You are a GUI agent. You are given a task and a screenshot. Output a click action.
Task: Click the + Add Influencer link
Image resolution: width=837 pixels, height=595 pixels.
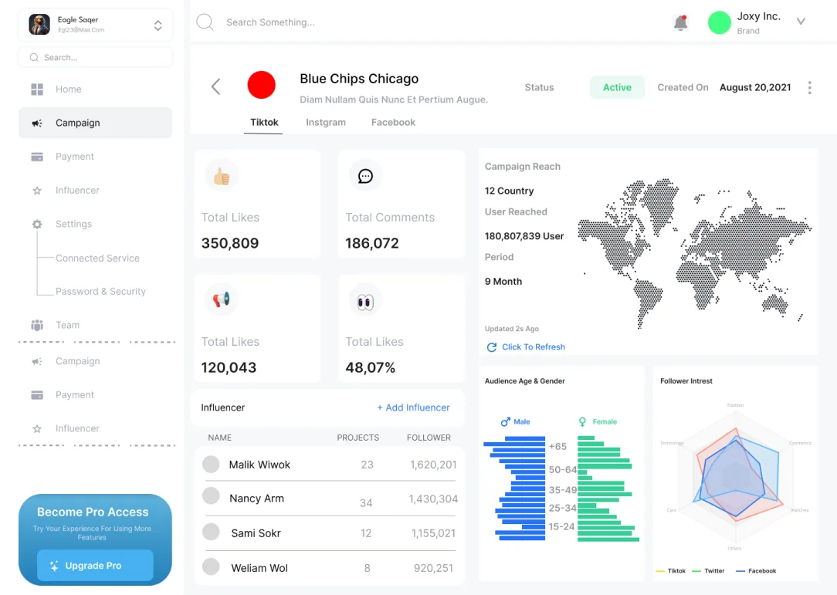pos(414,407)
